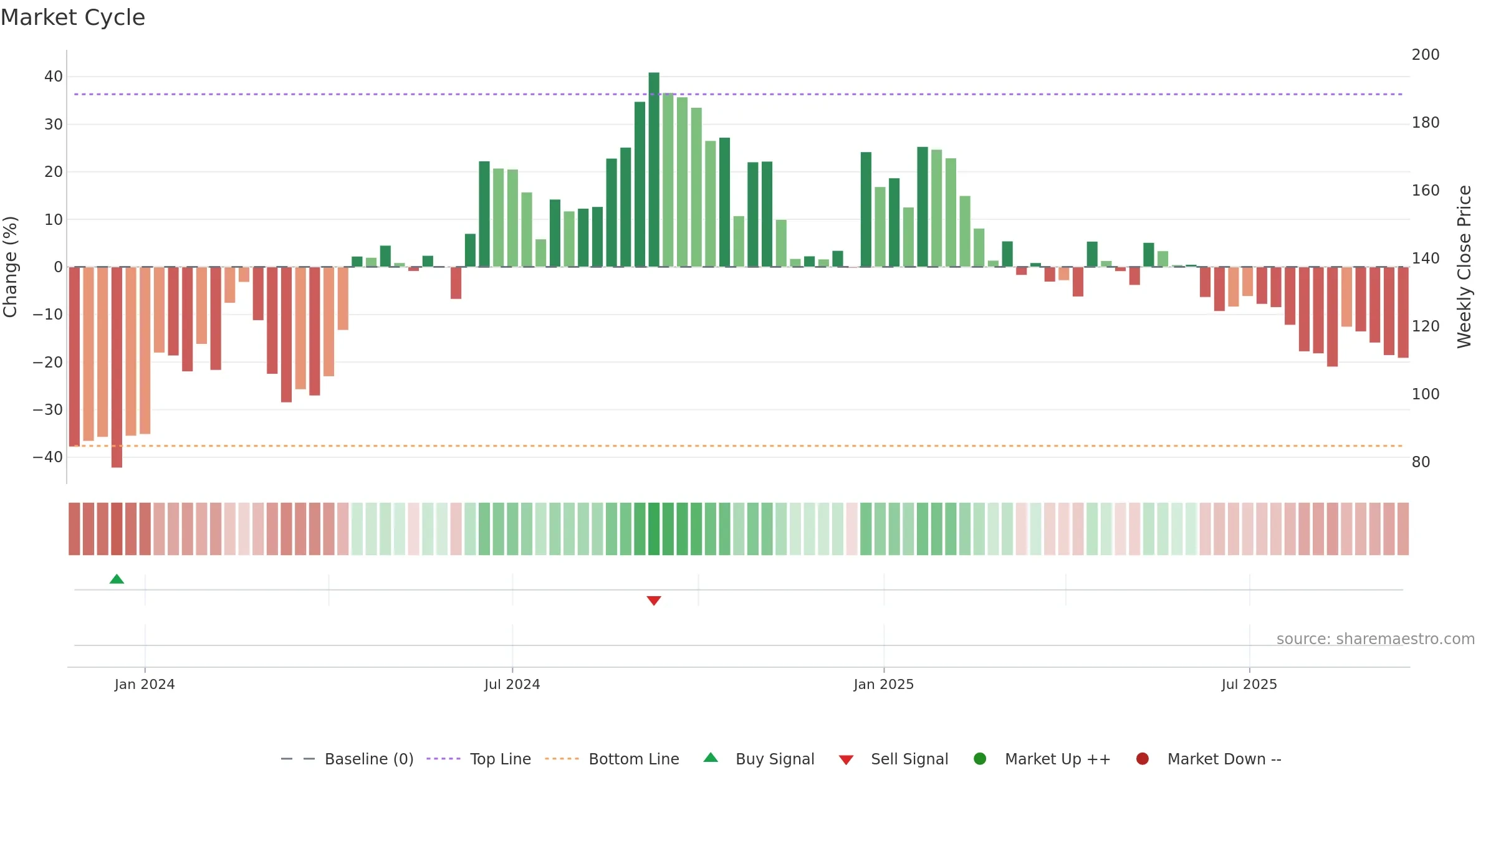Toggle Market Down -- legend entry
Image resolution: width=1496 pixels, height=841 pixels.
(x=1209, y=759)
